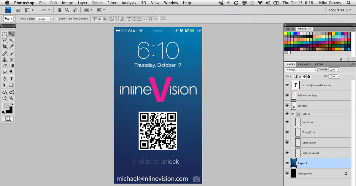Select the History Brush tool
This screenshot has height=186, width=356.
[x=12, y=60]
